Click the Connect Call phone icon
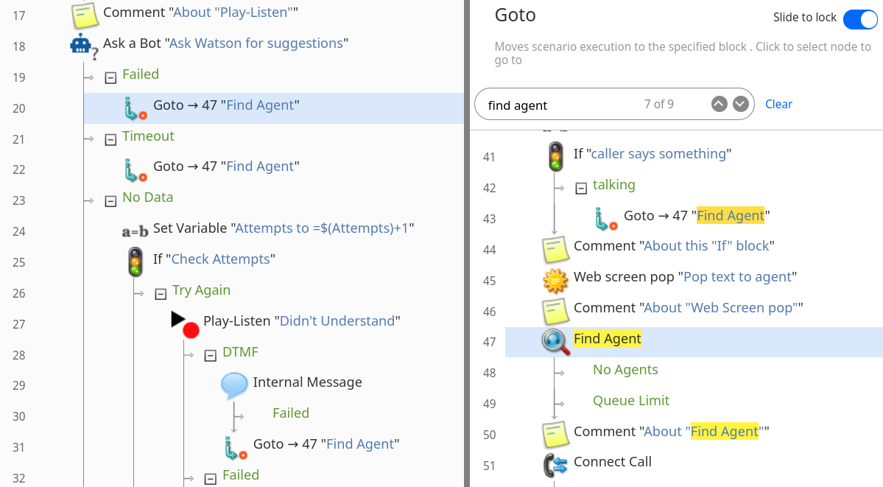 [x=555, y=465]
